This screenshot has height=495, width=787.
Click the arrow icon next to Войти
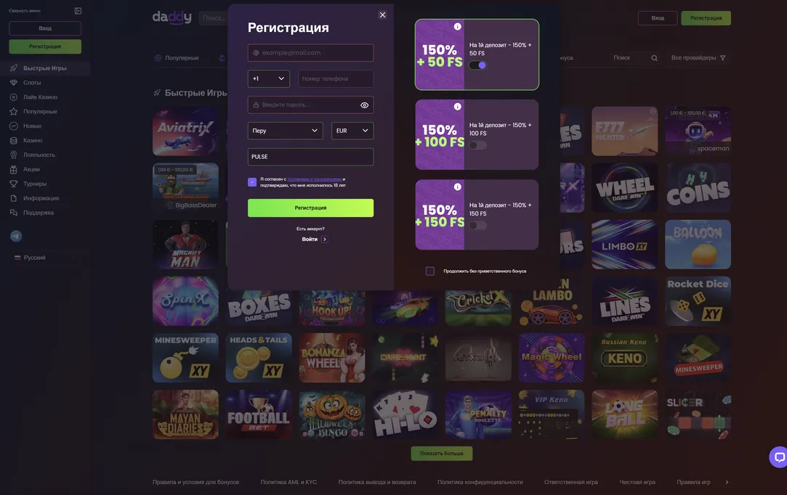(x=325, y=240)
